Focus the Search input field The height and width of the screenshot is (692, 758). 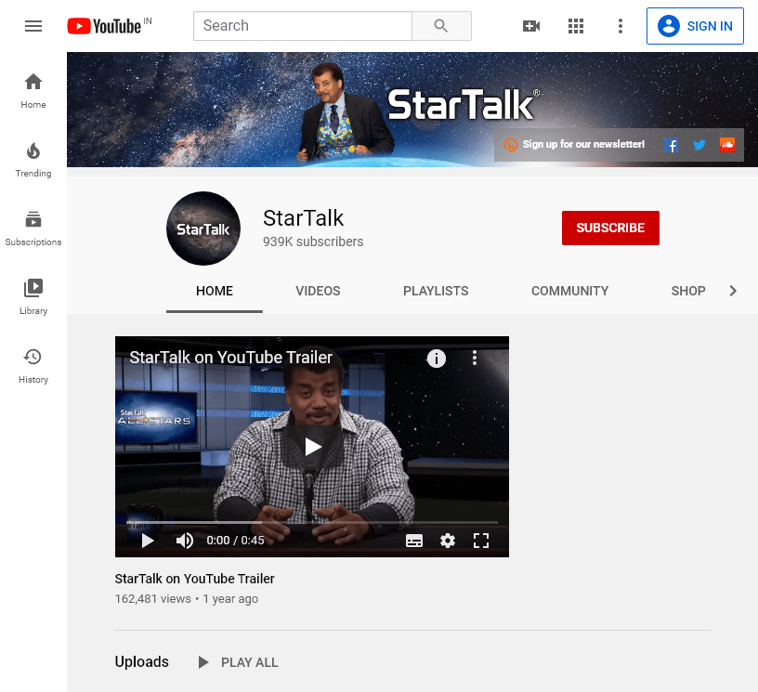(x=303, y=26)
